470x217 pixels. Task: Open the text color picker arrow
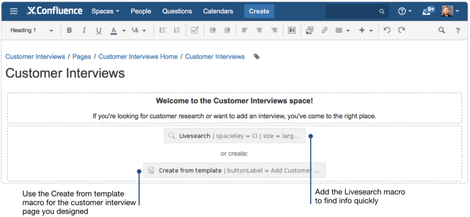[124, 31]
